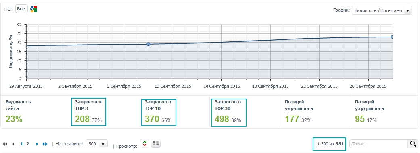
Task: Focus the Поиск search field
Action: click(x=378, y=144)
